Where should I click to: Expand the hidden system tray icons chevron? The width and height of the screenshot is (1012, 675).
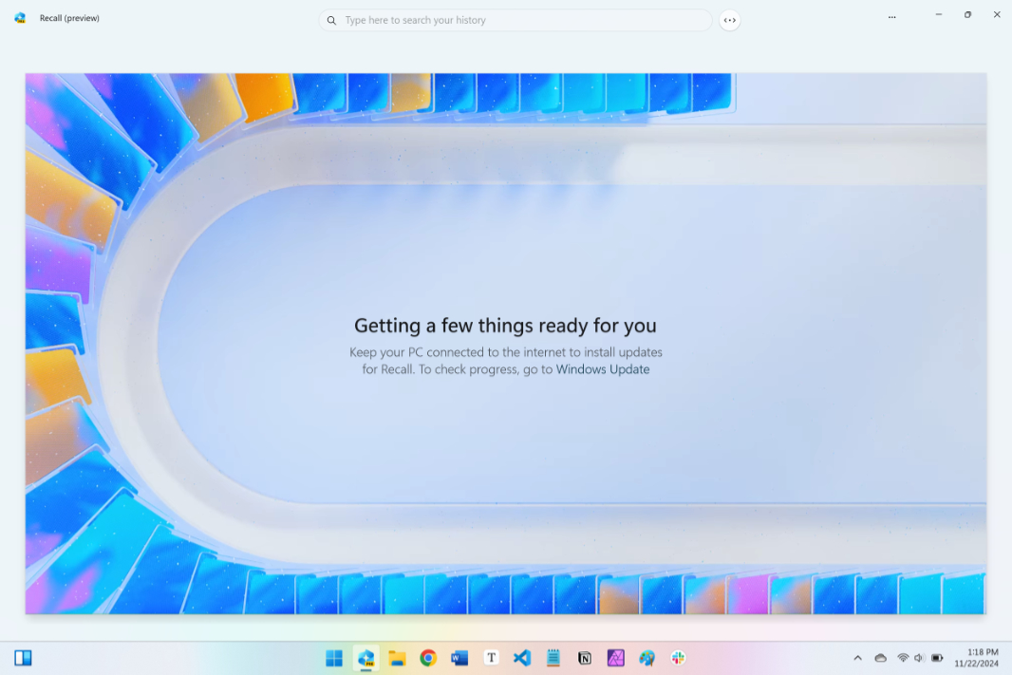[x=858, y=658]
